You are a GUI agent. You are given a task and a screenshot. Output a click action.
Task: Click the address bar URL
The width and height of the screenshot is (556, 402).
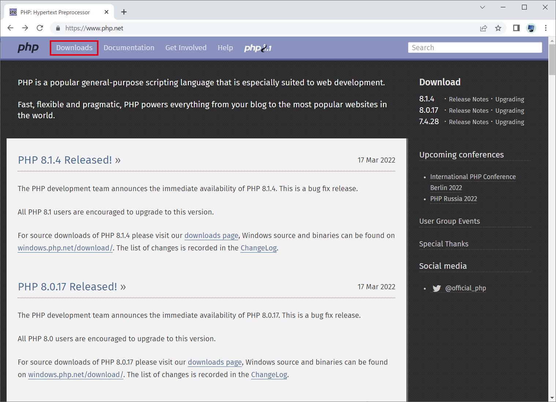click(x=94, y=28)
